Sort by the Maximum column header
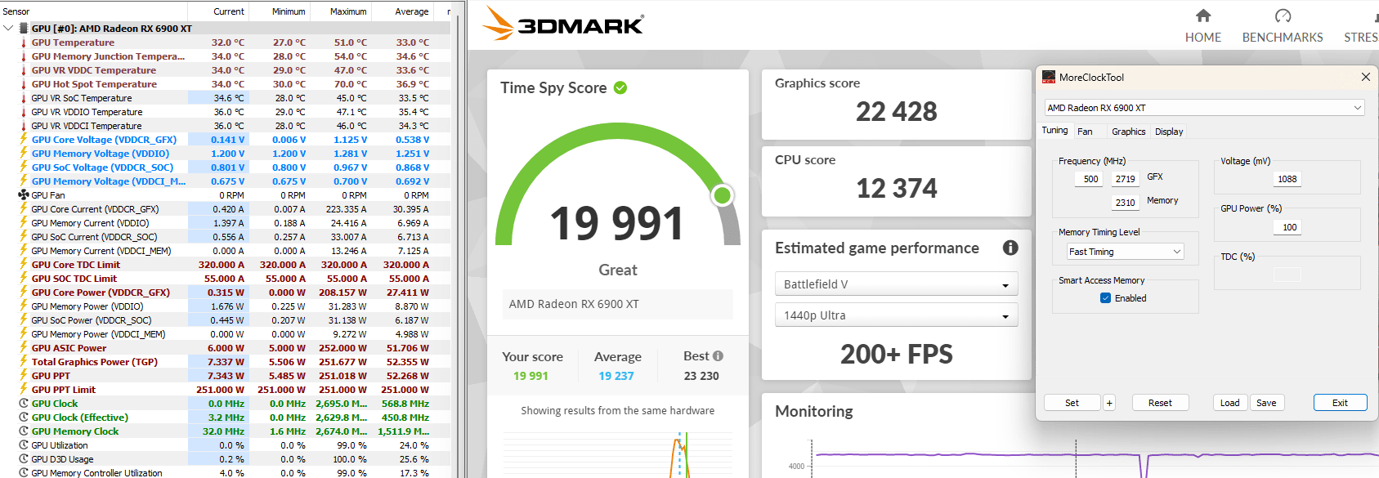 (x=341, y=11)
